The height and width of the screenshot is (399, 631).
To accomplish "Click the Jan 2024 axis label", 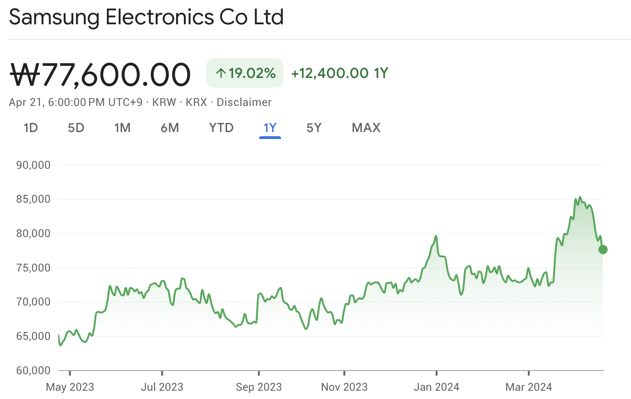I will (436, 387).
